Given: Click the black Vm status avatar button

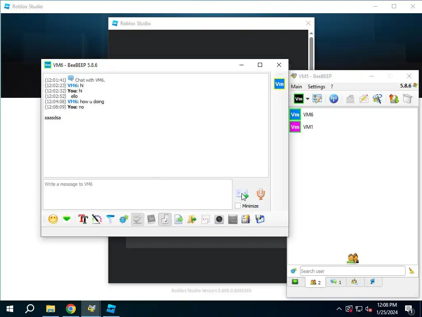Looking at the screenshot, I should pyautogui.click(x=298, y=99).
